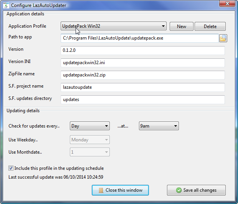
Task: Open the Application Profile combo box
Action: pos(114,26)
